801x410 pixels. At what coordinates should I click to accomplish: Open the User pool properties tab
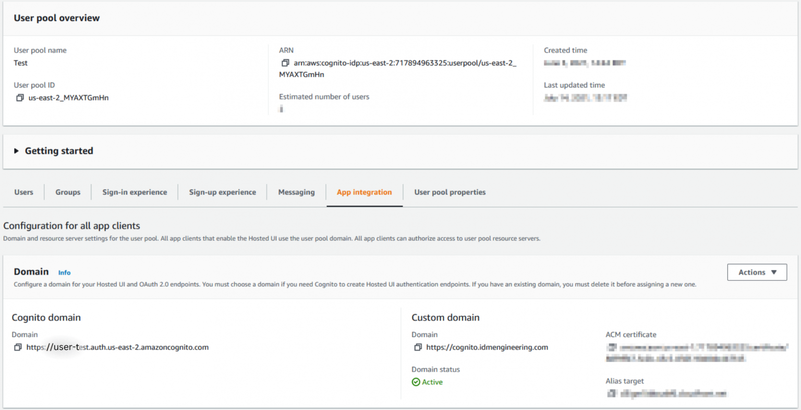click(450, 192)
